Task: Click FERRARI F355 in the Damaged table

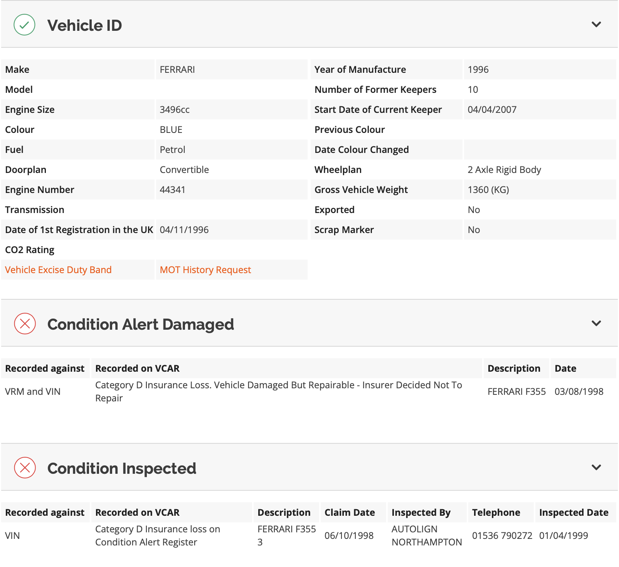Action: pos(516,392)
